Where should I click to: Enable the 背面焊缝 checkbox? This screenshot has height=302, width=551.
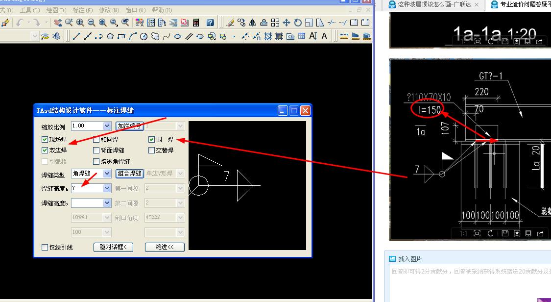(x=96, y=150)
